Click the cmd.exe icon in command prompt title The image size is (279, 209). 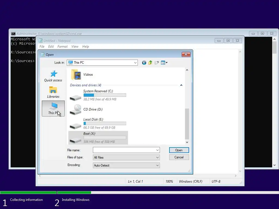tap(13, 33)
